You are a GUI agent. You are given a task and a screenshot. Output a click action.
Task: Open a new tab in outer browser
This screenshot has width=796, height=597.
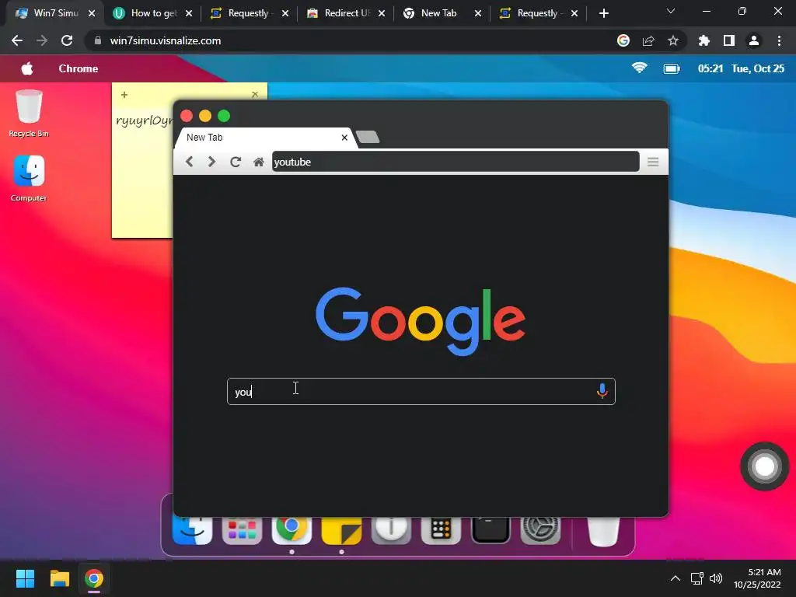pos(603,14)
